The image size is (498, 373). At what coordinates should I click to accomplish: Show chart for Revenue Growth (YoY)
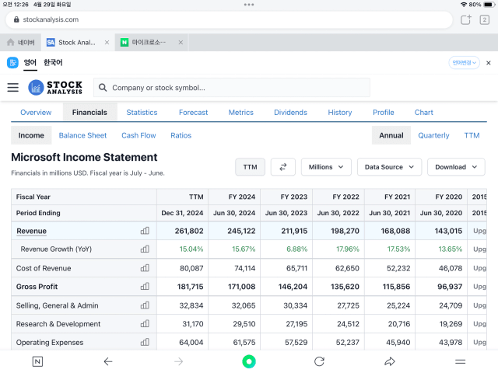click(145, 249)
